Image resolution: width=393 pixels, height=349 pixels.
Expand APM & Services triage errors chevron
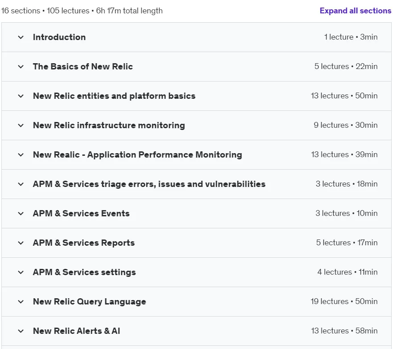[x=21, y=184]
